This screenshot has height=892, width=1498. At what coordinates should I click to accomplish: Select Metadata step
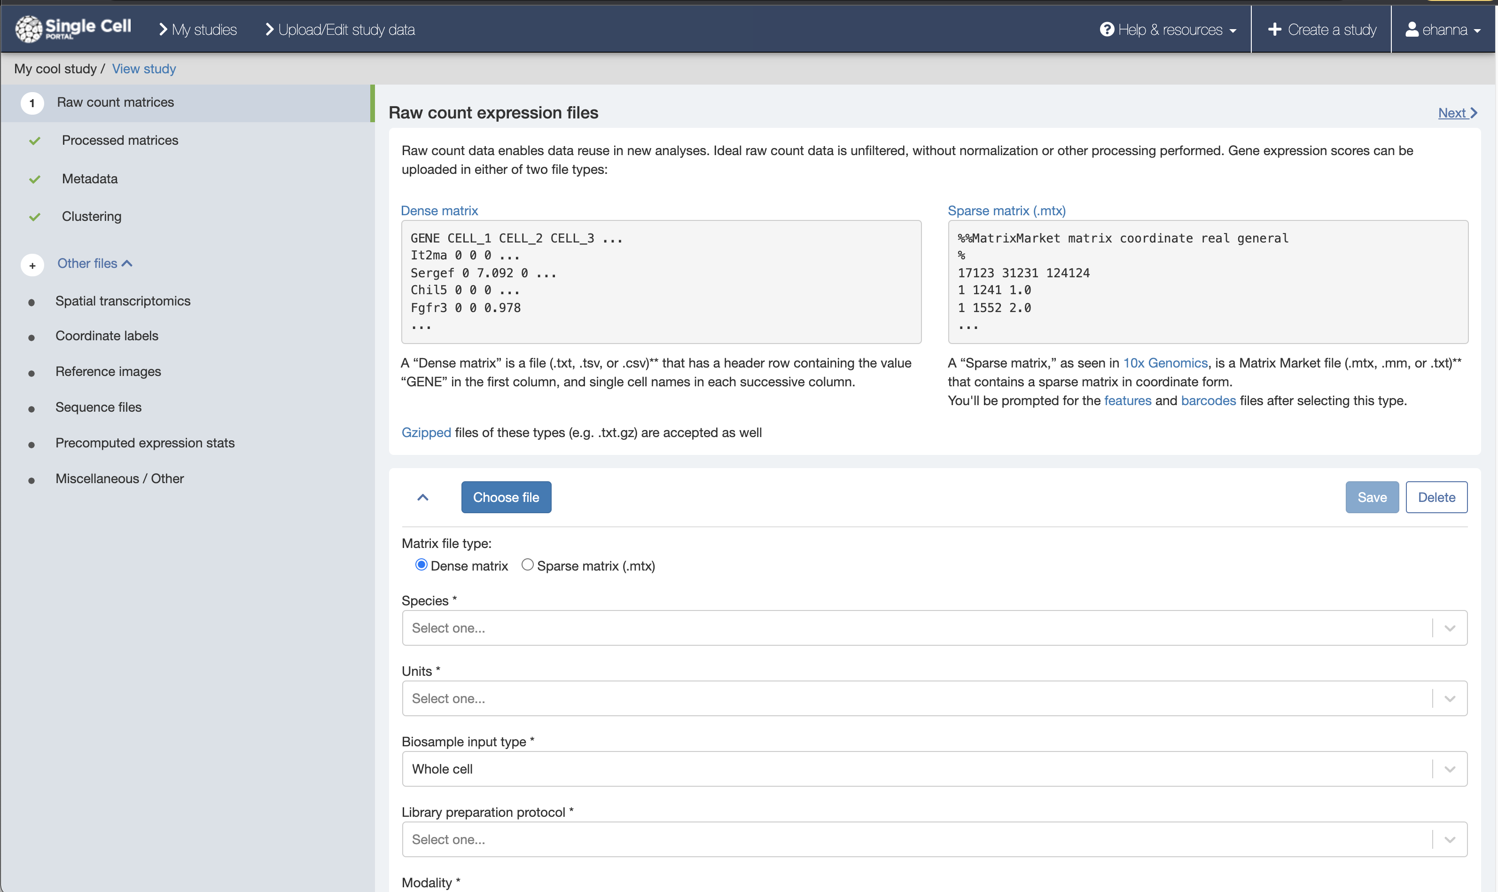pyautogui.click(x=90, y=179)
